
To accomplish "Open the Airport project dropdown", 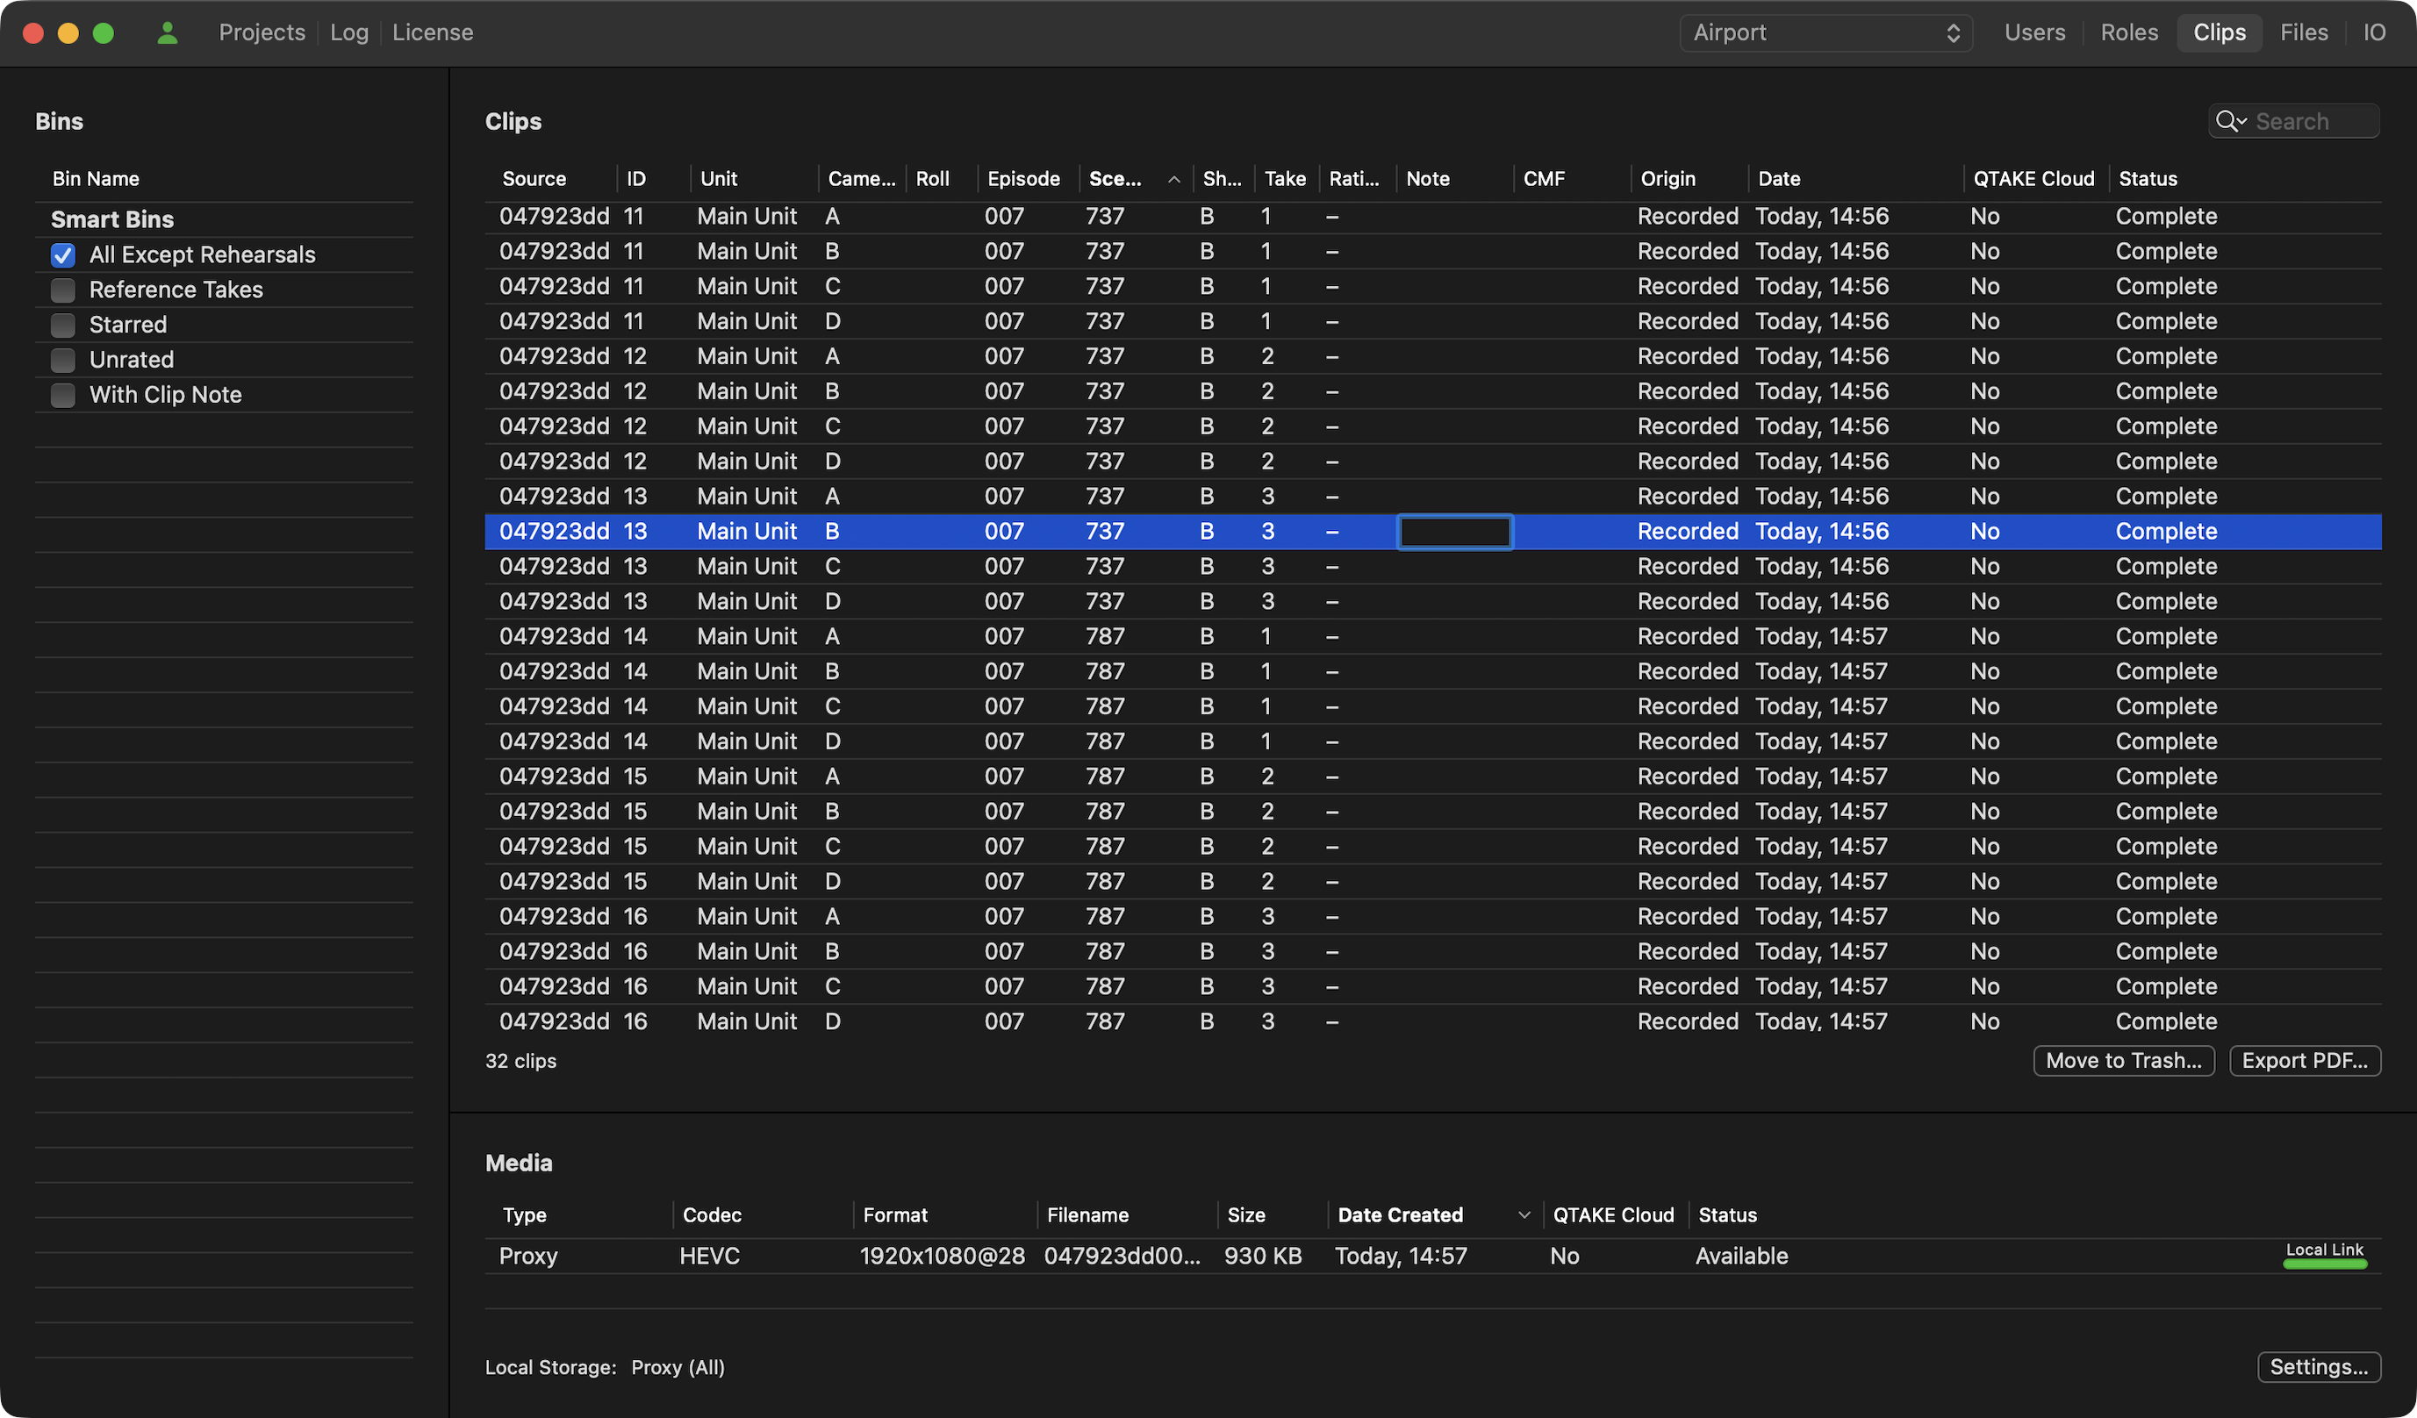I will pyautogui.click(x=1825, y=32).
